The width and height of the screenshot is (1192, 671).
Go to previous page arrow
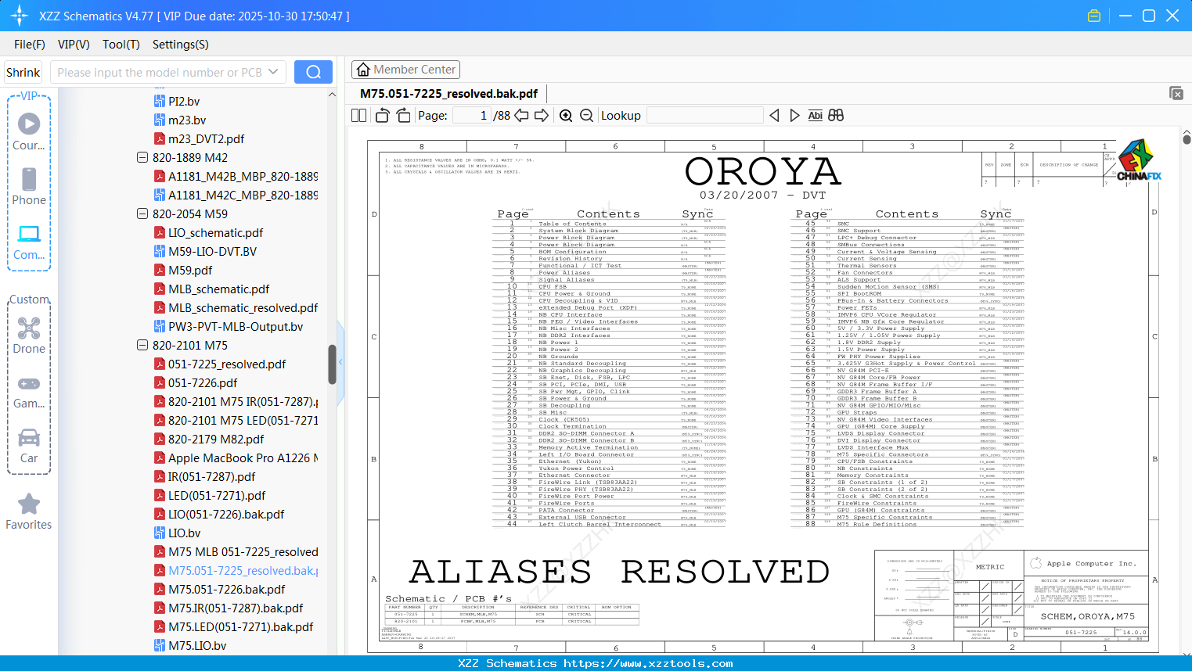tap(521, 116)
